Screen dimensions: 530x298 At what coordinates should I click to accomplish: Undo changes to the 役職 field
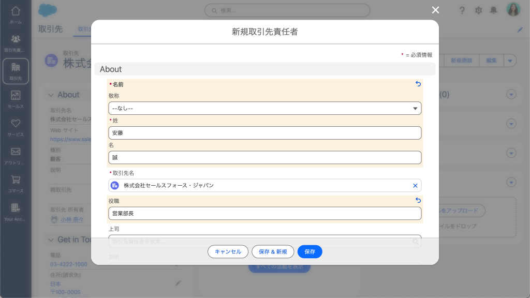click(418, 200)
